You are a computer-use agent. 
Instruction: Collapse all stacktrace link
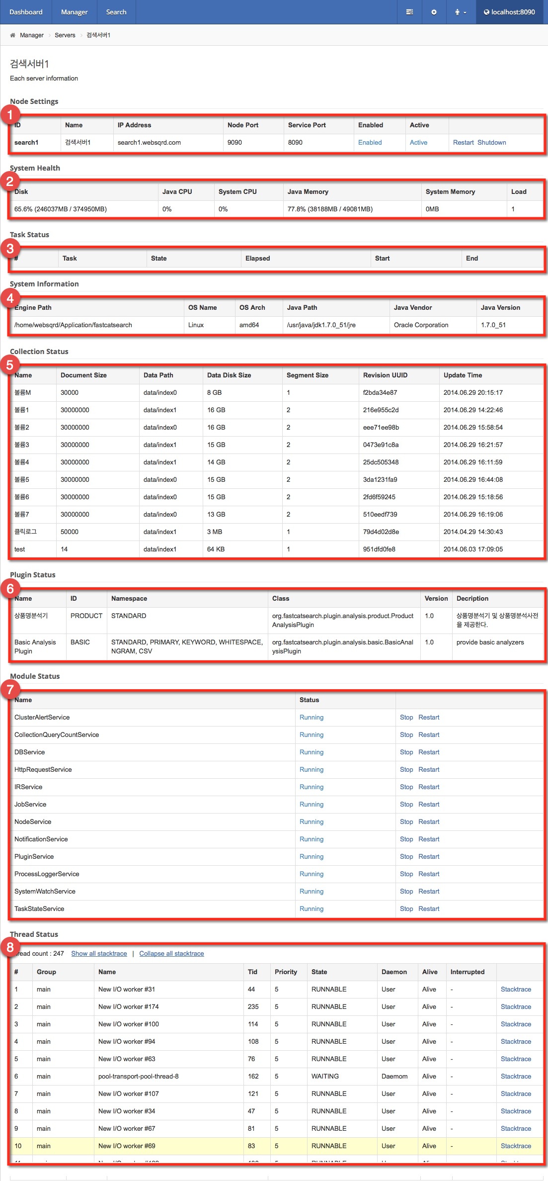[171, 954]
